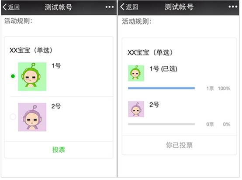Click the green 投票 vote button

(x=59, y=149)
